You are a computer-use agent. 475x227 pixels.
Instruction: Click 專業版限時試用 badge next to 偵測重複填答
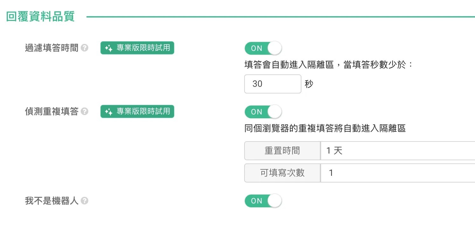click(x=137, y=112)
